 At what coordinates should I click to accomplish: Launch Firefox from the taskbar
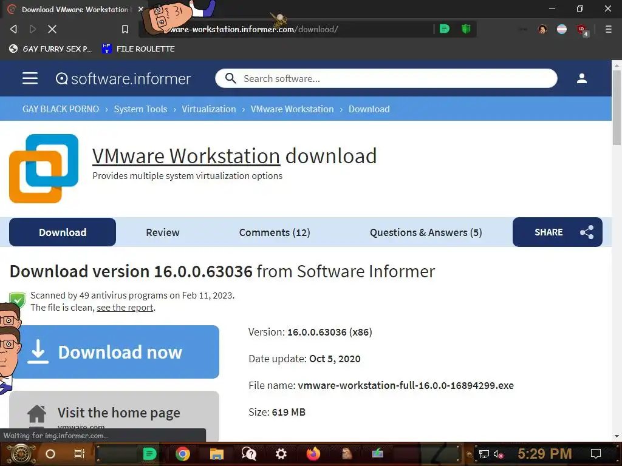pos(313,454)
